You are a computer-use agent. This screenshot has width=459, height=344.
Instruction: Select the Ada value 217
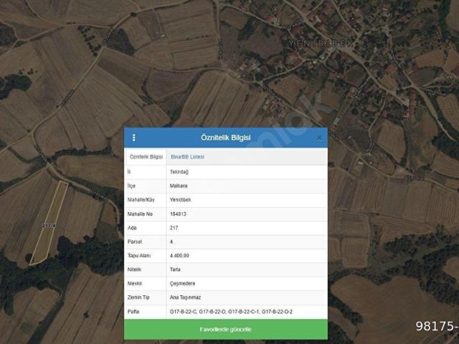[x=174, y=228]
